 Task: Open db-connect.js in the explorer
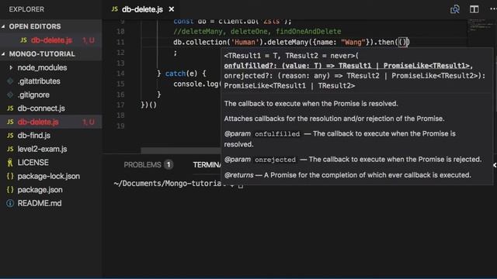coord(41,108)
